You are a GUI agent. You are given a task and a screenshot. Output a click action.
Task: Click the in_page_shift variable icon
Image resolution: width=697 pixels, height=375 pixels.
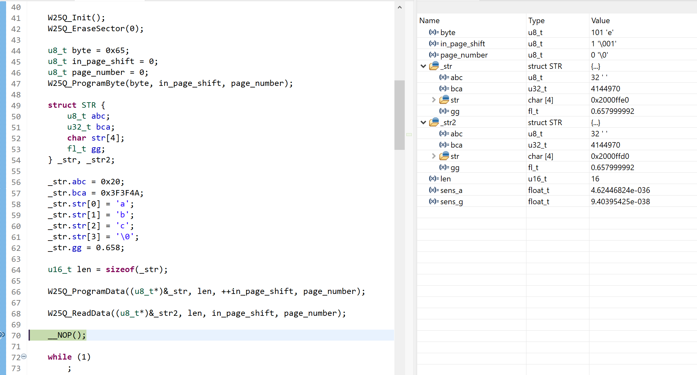click(x=434, y=43)
